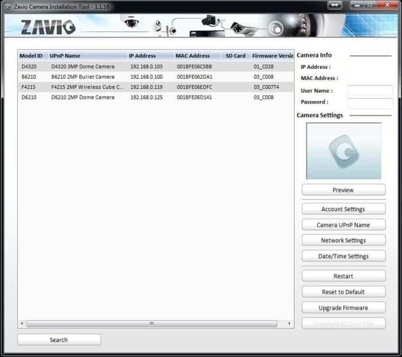Open Date/Time Settings
This screenshot has width=402, height=357.
(343, 256)
